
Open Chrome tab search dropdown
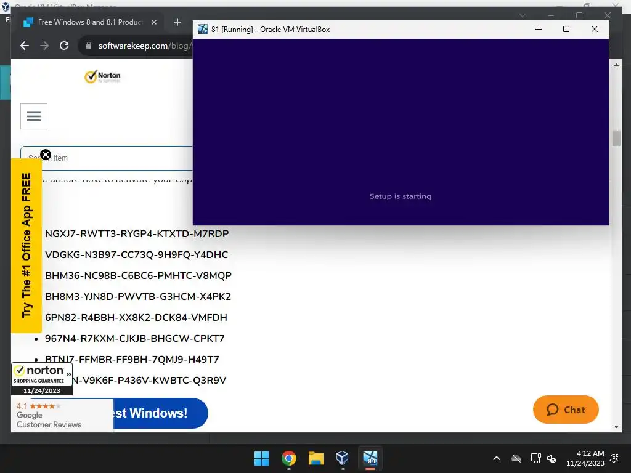pyautogui.click(x=523, y=15)
